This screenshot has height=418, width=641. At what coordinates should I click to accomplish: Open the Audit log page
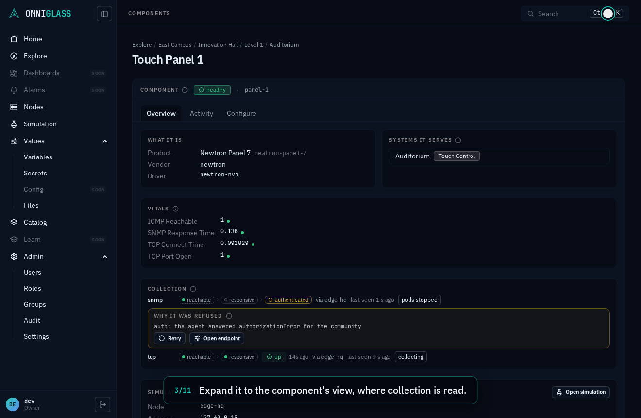(x=32, y=320)
